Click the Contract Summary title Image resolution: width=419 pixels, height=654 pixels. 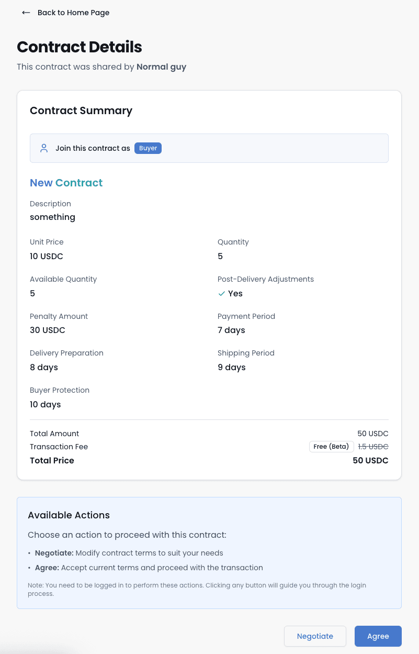point(81,110)
